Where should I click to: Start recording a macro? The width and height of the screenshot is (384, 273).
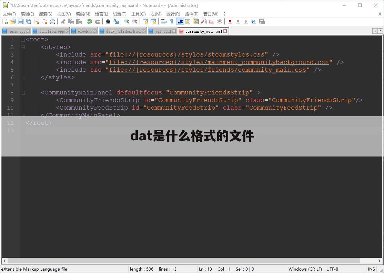230,21
